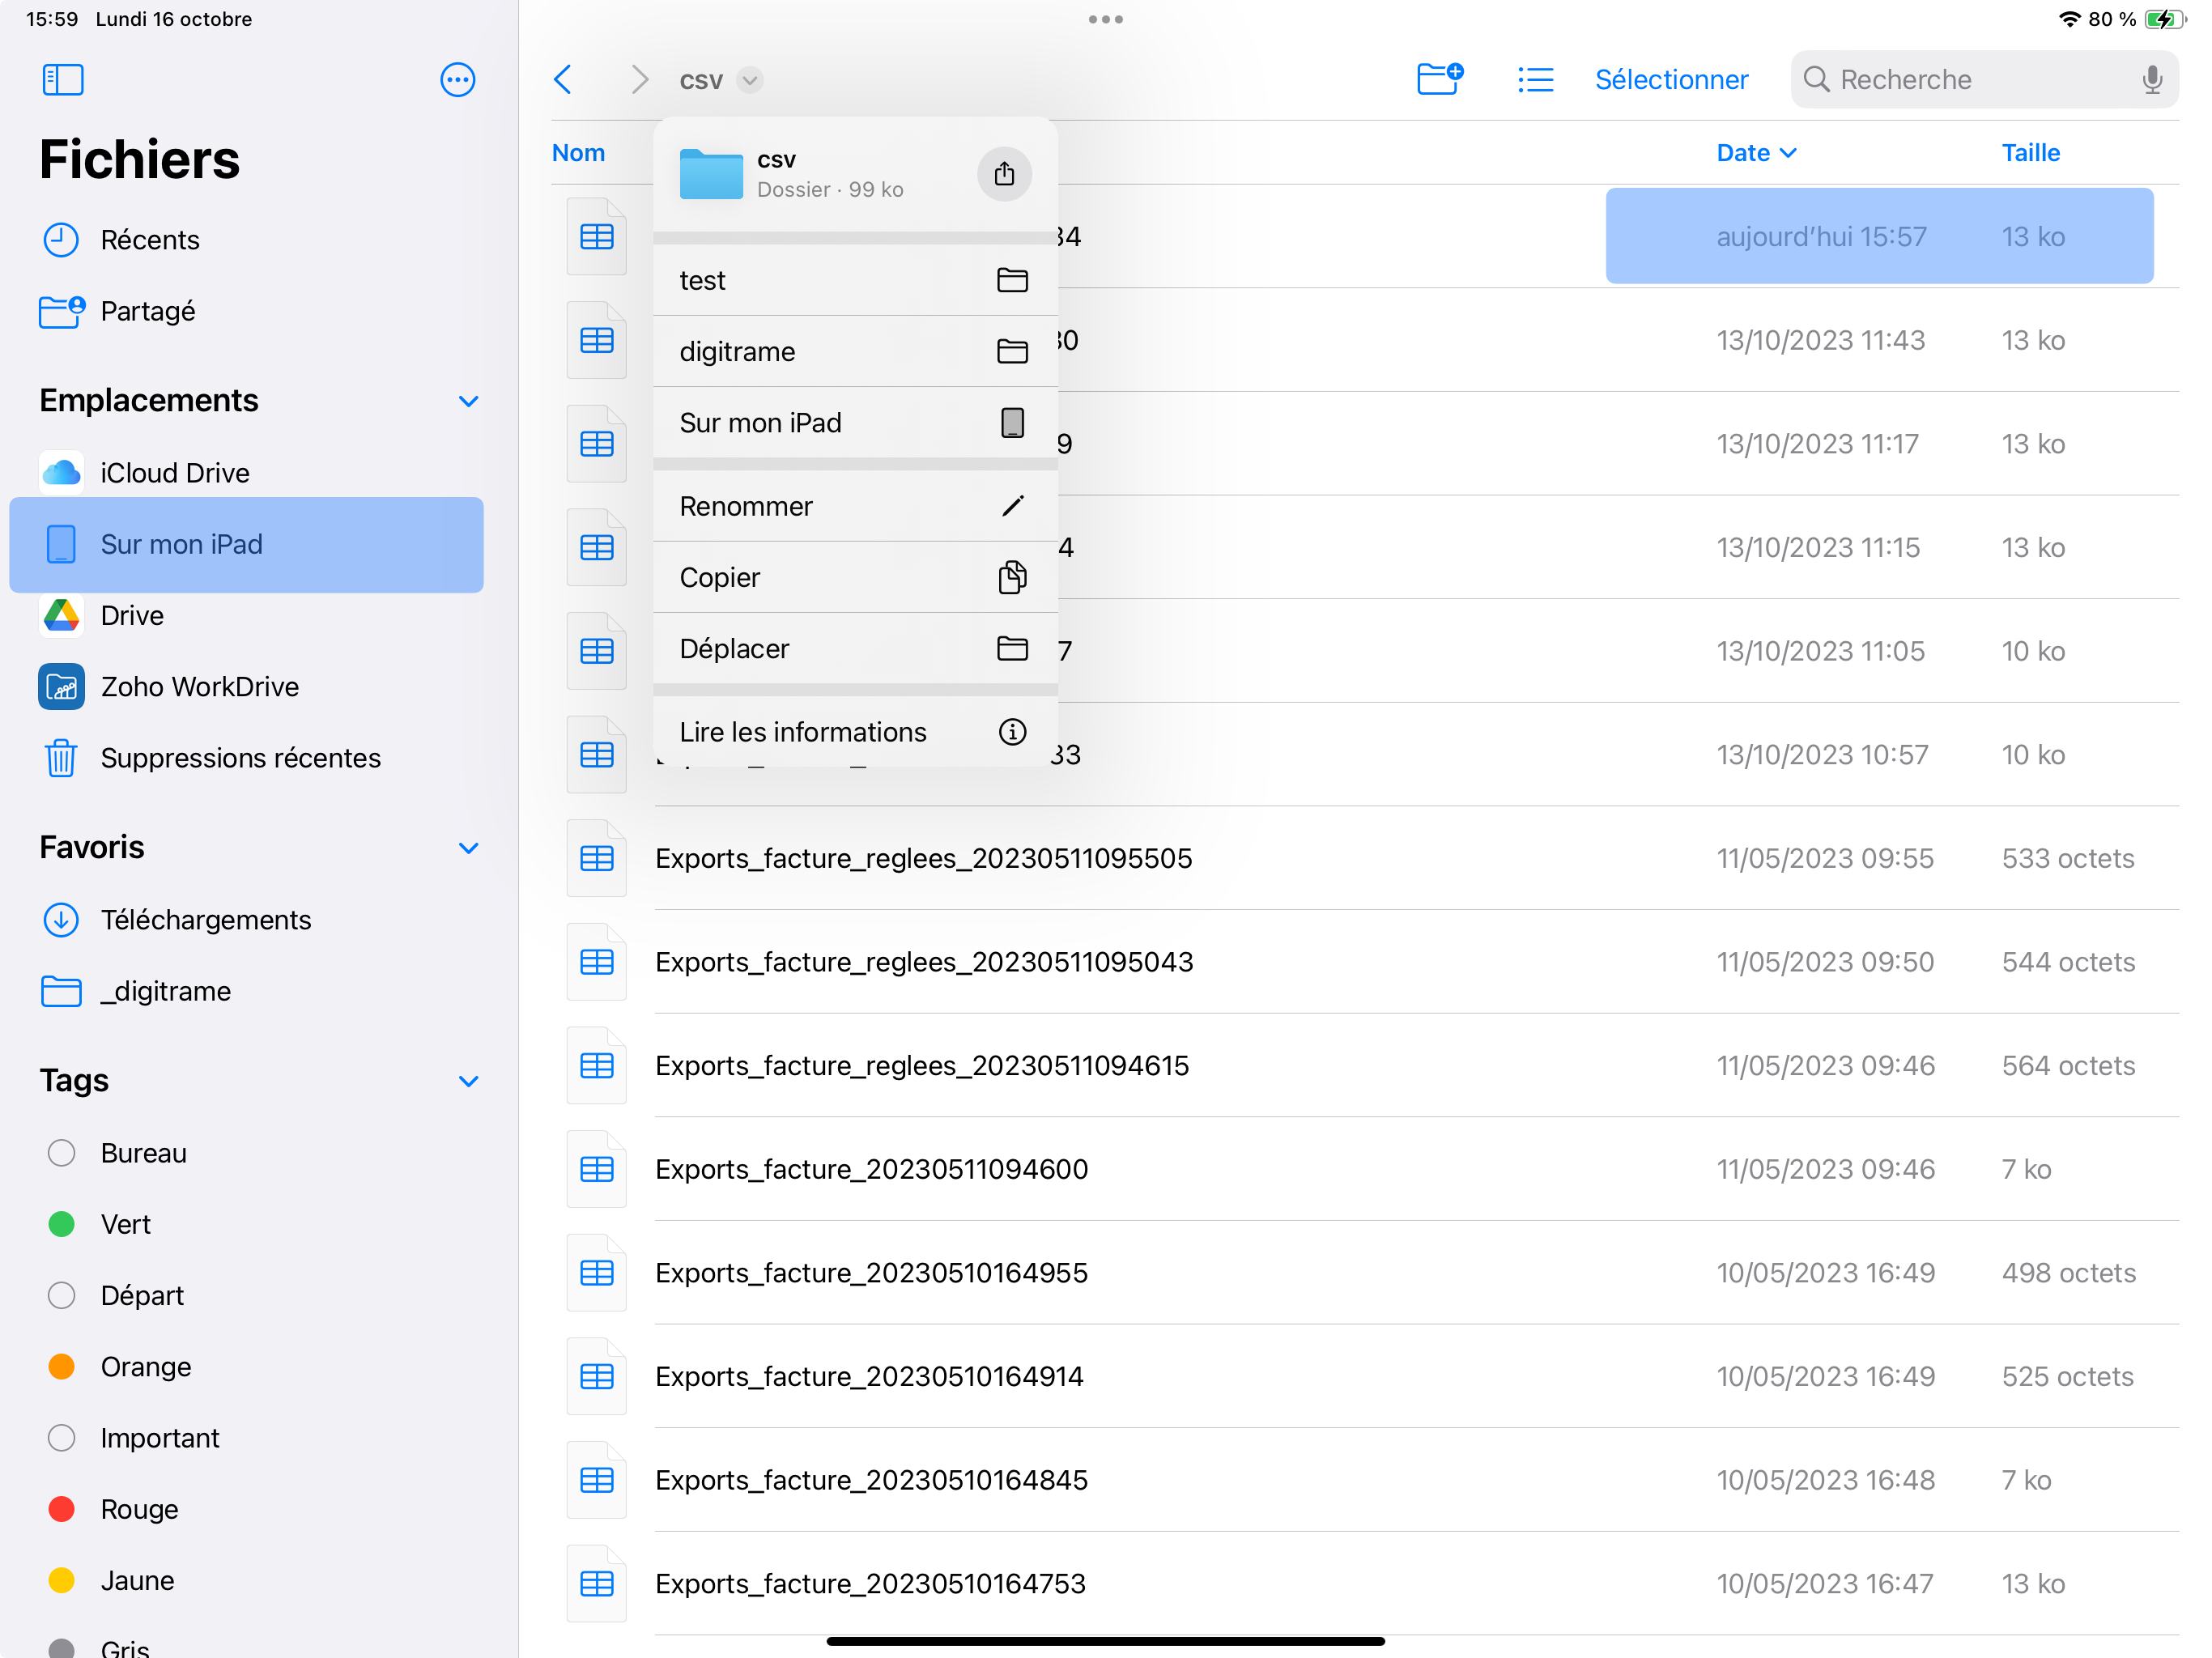The image size is (2212, 1658).
Task: Collapse the Emplacements section
Action: tap(468, 401)
